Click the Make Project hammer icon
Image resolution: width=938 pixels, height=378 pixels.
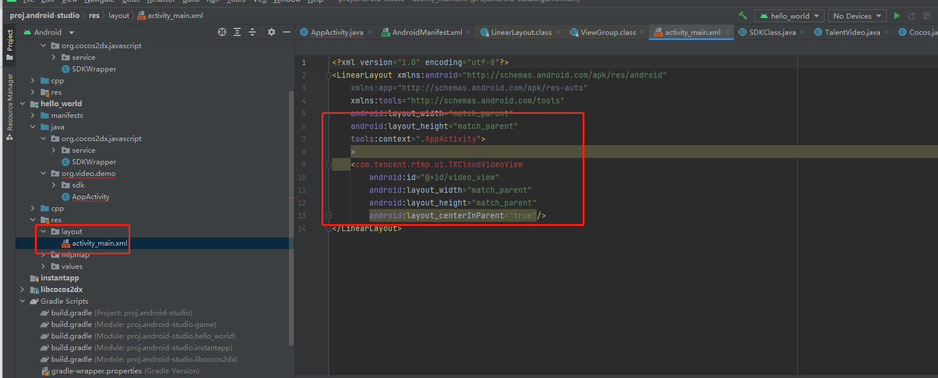coord(743,16)
